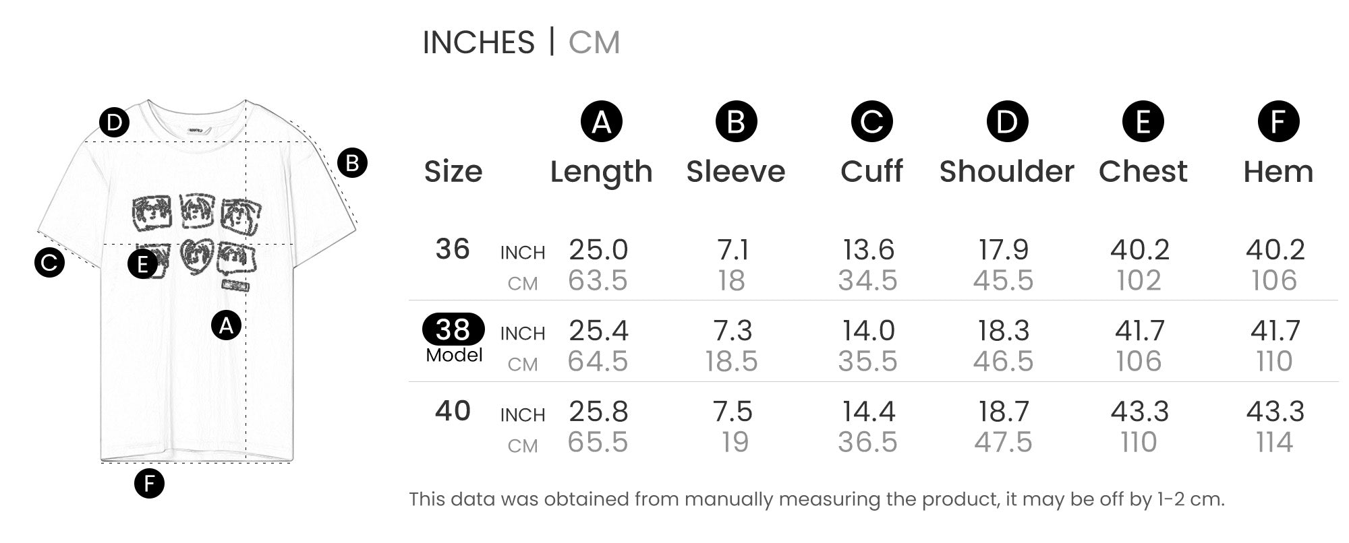Image resolution: width=1349 pixels, height=543 pixels.
Task: Select size 40 in the size column
Action: pyautogui.click(x=452, y=411)
